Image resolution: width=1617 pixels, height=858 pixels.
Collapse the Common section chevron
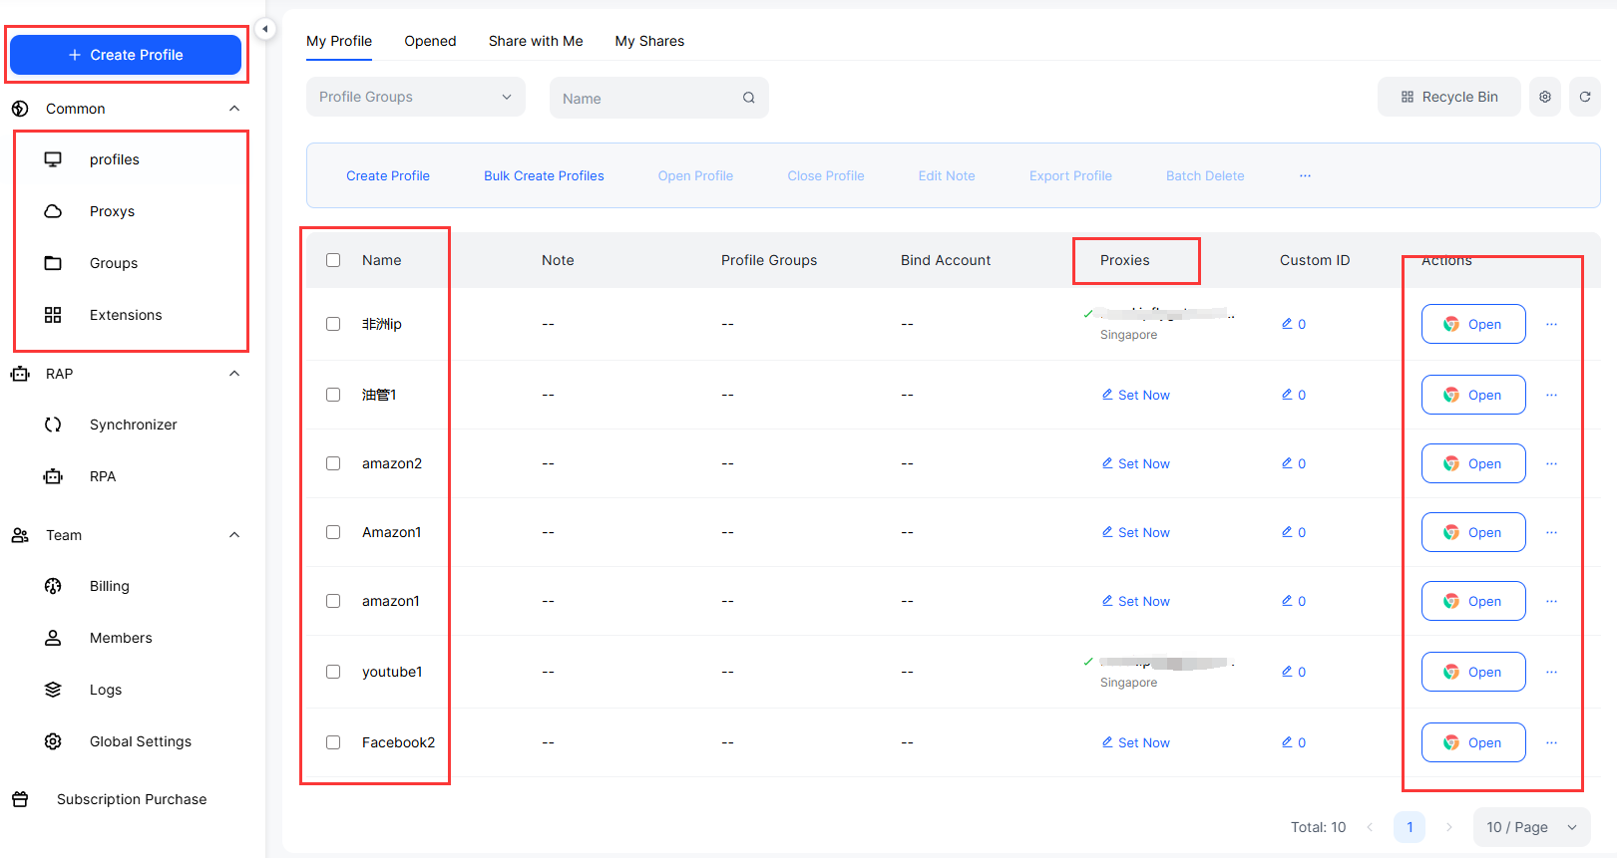[x=234, y=109]
